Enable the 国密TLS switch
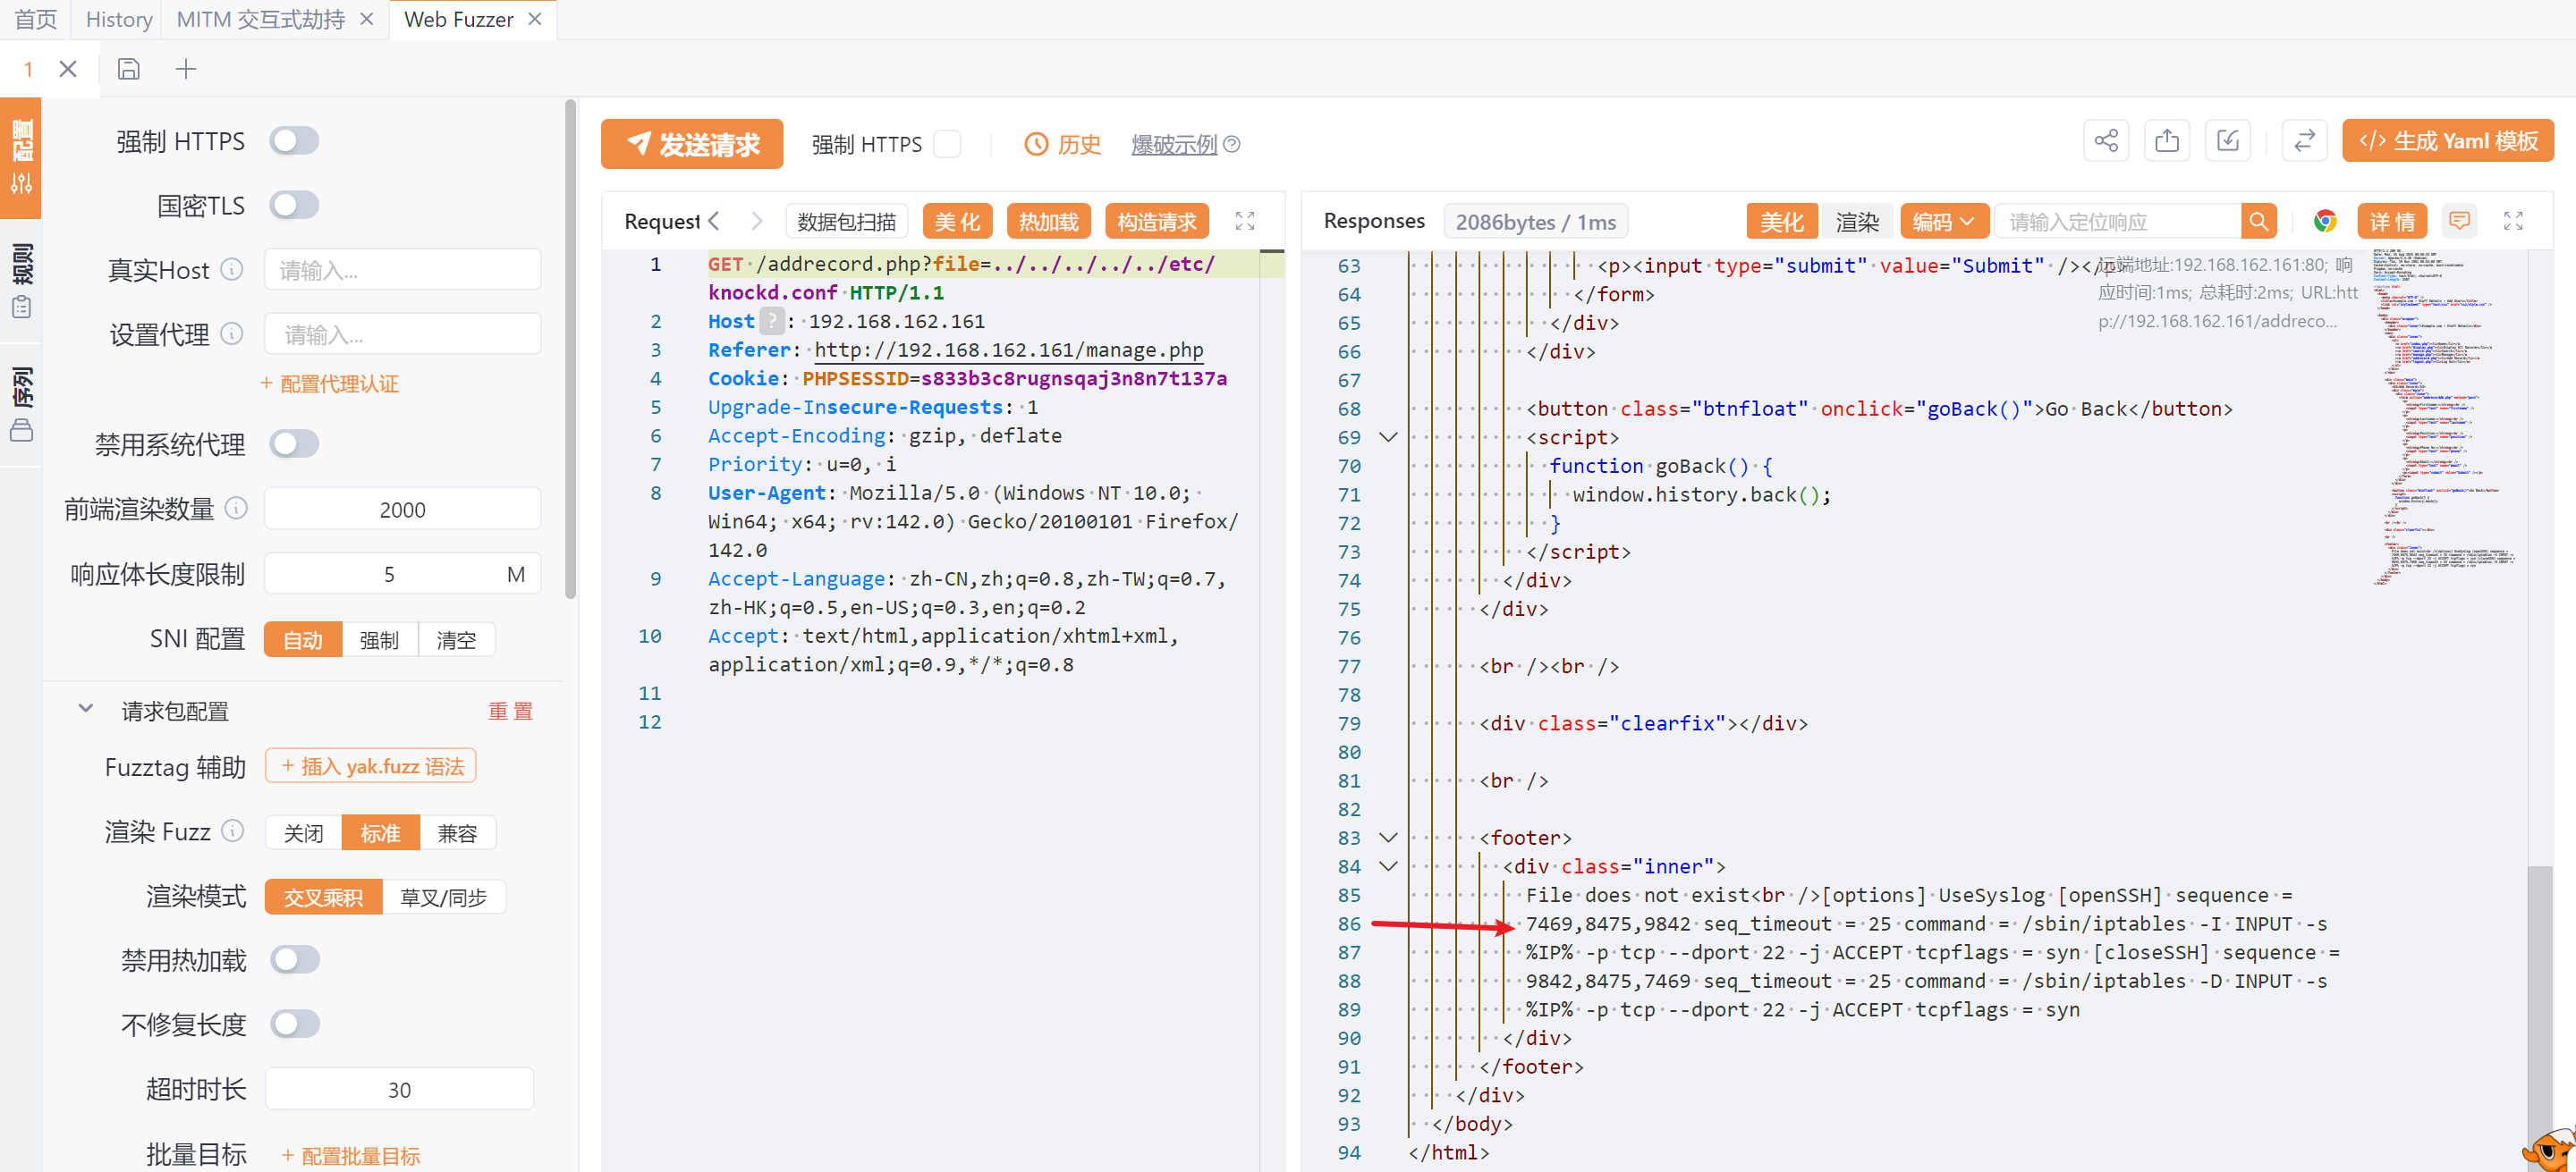Screen dimensions: 2576x1172 (294, 206)
